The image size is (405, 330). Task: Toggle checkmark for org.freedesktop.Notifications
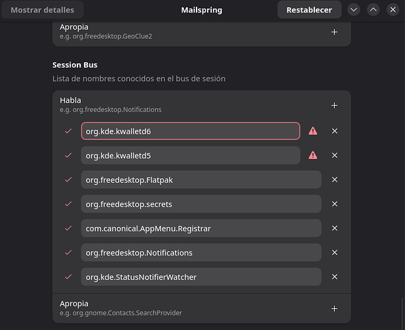click(67, 253)
